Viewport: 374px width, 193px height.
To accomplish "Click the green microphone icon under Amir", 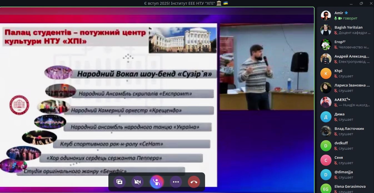I will tap(336, 18).
